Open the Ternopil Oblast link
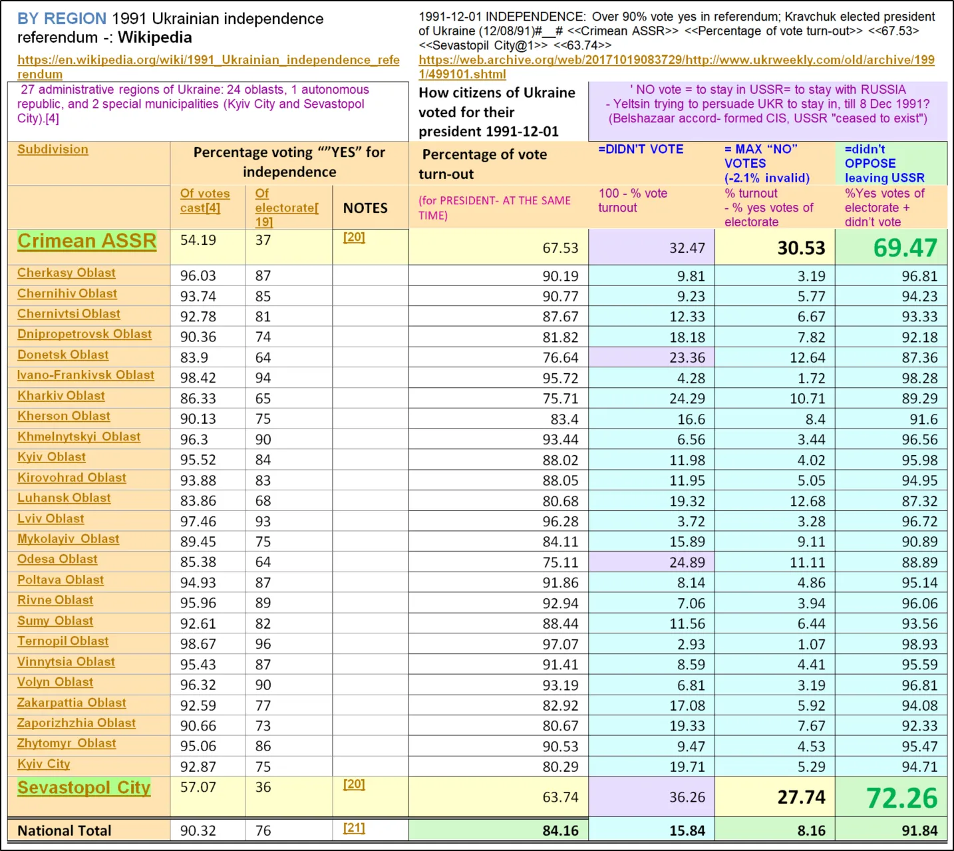954x851 pixels. point(63,641)
